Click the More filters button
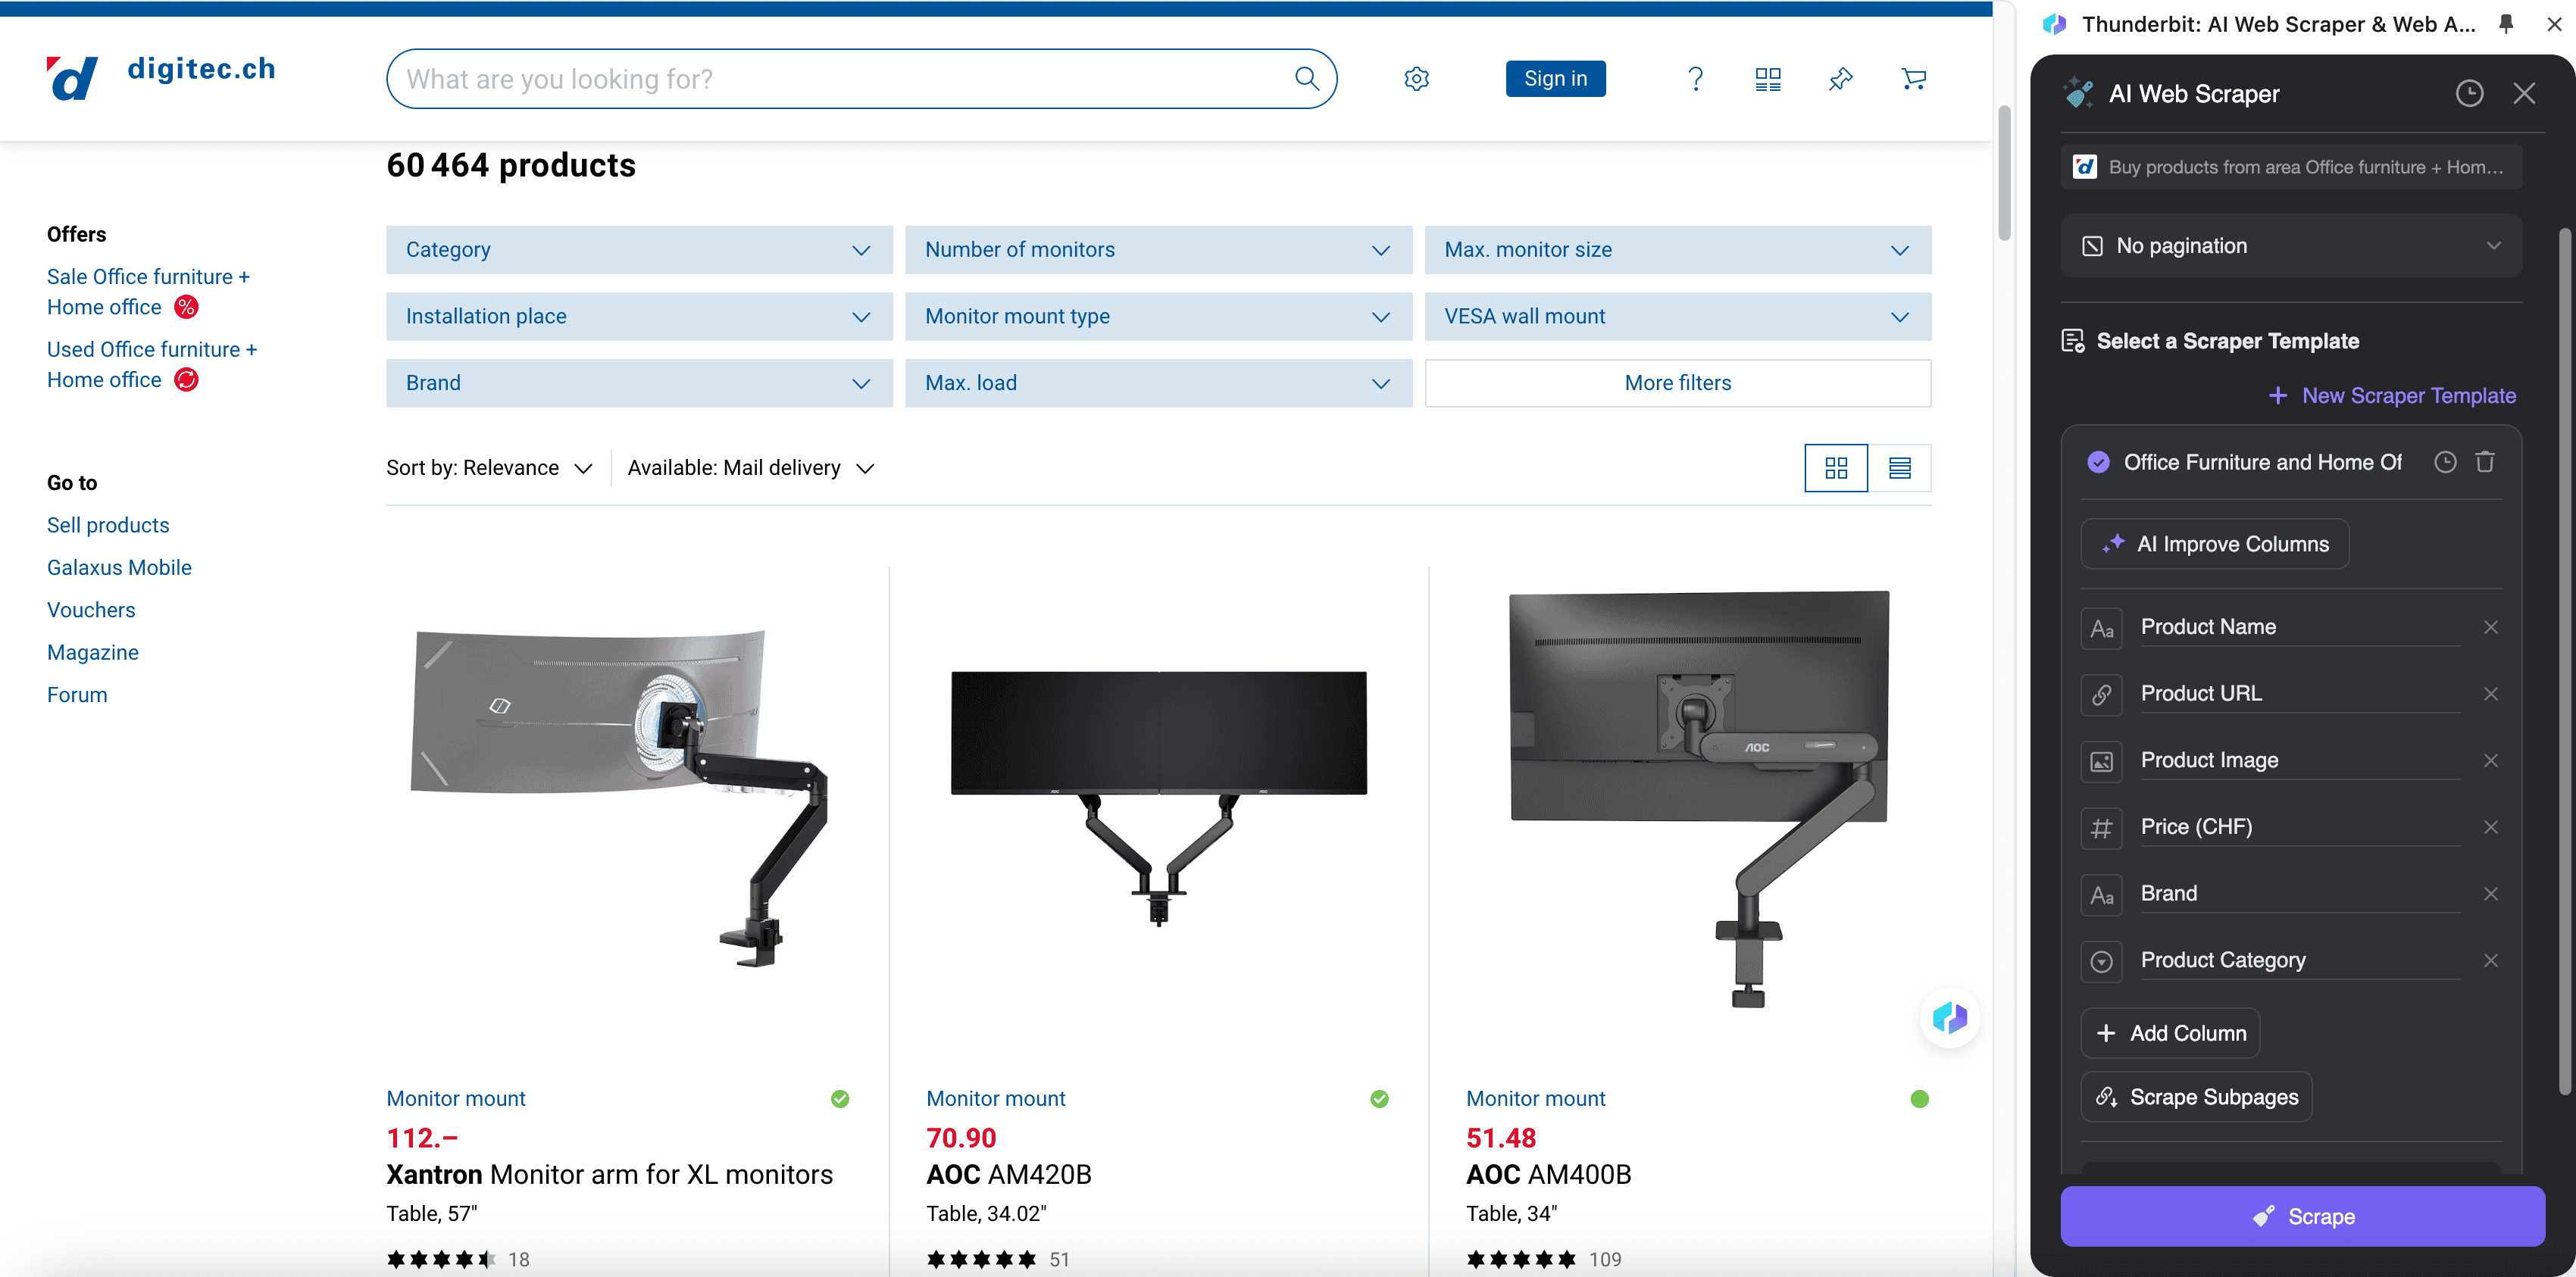2576x1277 pixels. (x=1677, y=383)
